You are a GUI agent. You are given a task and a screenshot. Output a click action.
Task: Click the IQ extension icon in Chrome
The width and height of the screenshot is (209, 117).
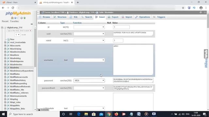click(194, 8)
